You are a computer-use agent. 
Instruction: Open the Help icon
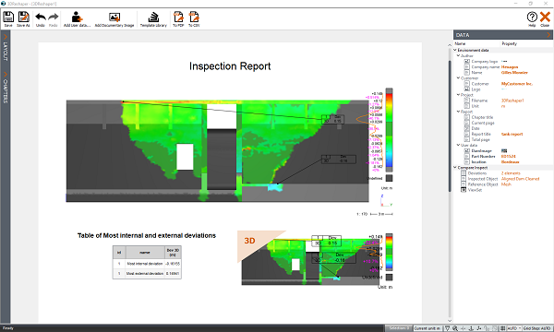tap(532, 17)
